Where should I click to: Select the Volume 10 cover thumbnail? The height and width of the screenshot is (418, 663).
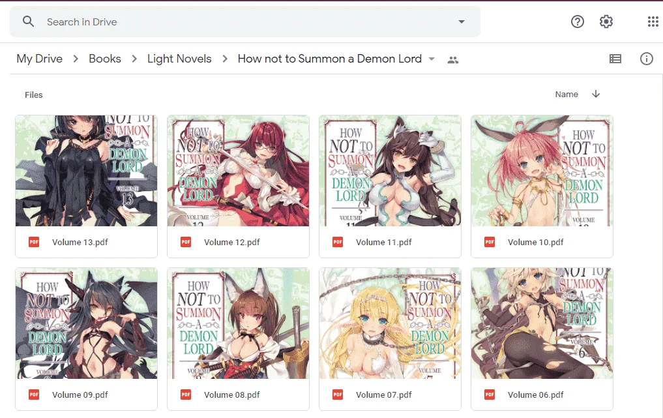tap(542, 170)
